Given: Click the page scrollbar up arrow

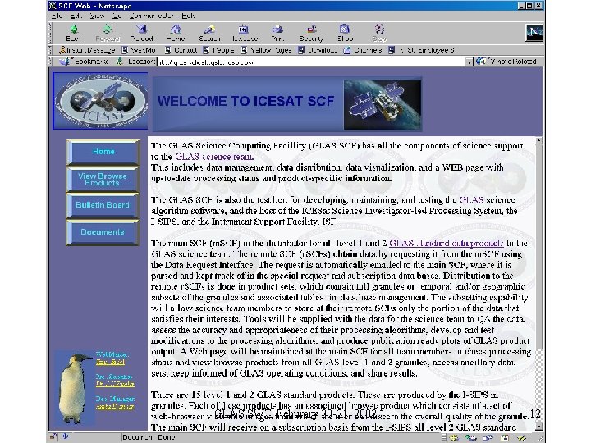Looking at the screenshot, I should pyautogui.click(x=539, y=141).
